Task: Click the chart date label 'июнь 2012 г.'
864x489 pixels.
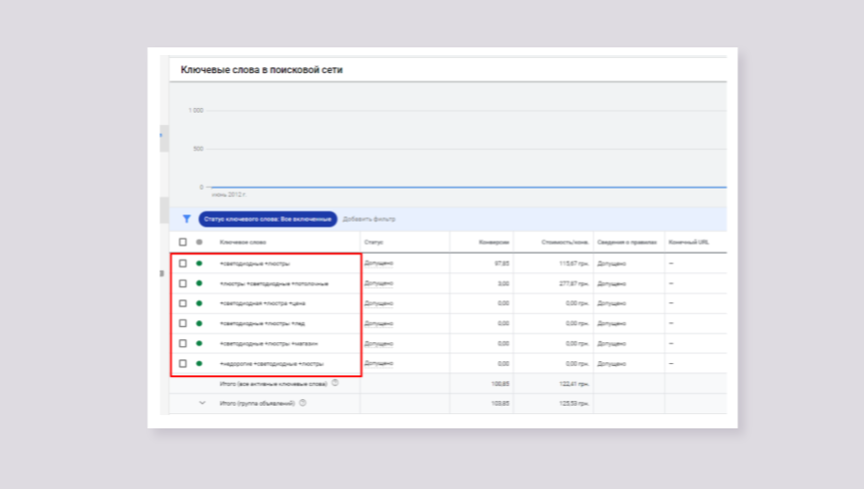Action: pos(228,194)
